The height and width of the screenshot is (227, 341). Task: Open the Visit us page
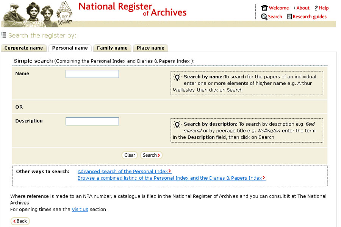80,209
